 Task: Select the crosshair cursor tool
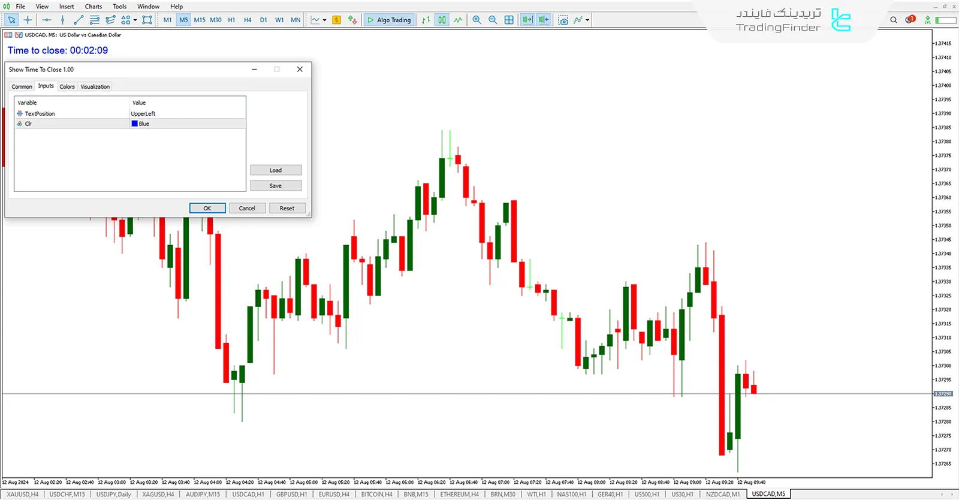(x=28, y=20)
